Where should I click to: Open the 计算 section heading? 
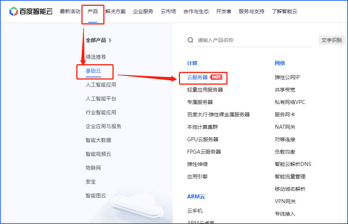coord(192,63)
